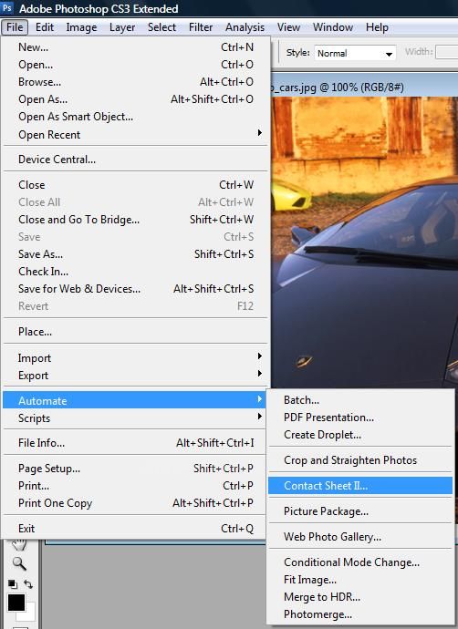
Task: Choose Print One Copy entry
Action: (134, 503)
